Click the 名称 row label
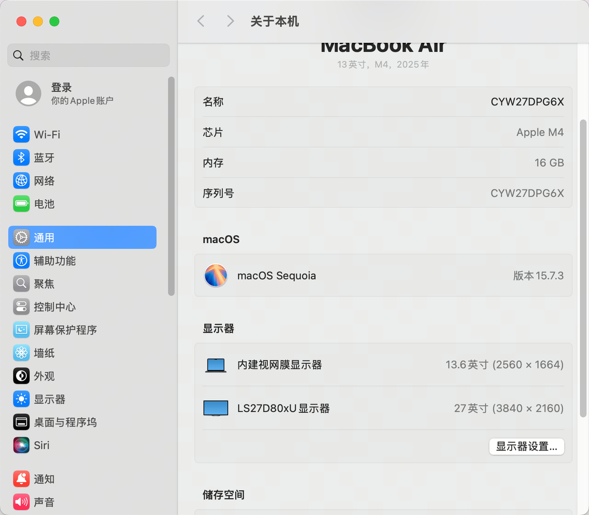 [x=213, y=102]
